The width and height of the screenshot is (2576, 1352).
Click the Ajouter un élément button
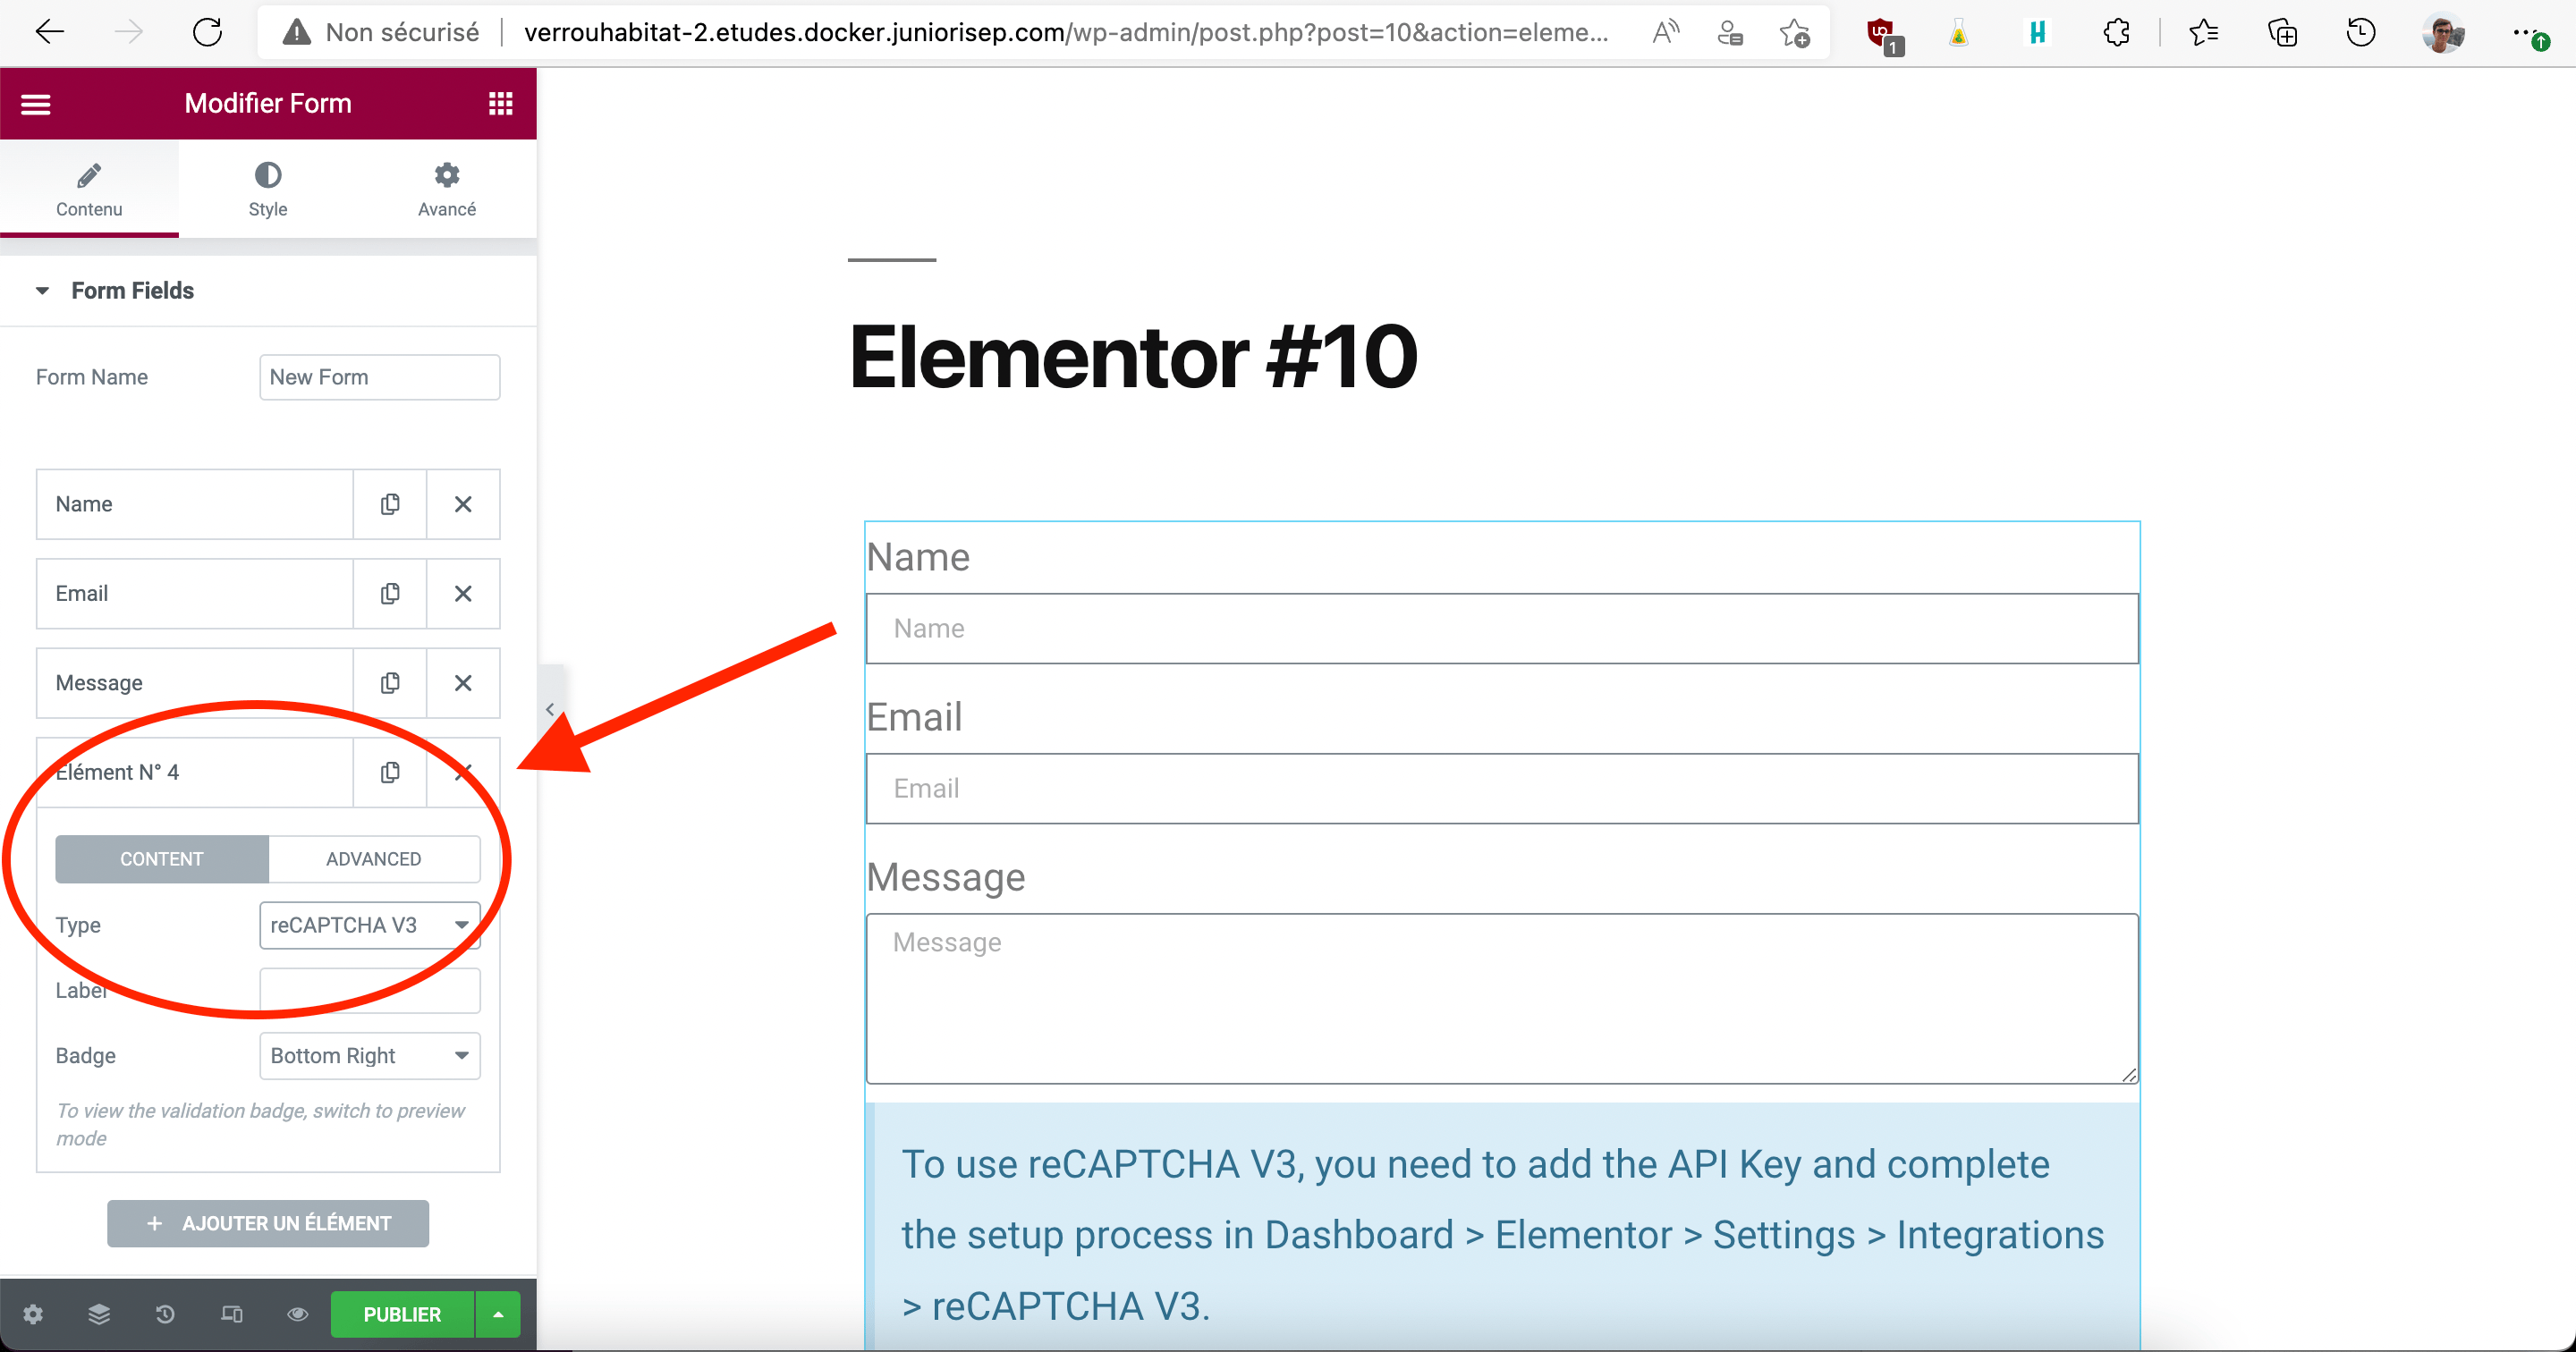tap(268, 1223)
